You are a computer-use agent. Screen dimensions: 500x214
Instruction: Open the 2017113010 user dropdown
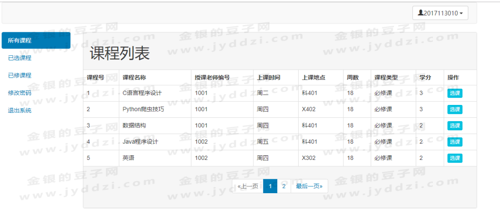(x=440, y=13)
